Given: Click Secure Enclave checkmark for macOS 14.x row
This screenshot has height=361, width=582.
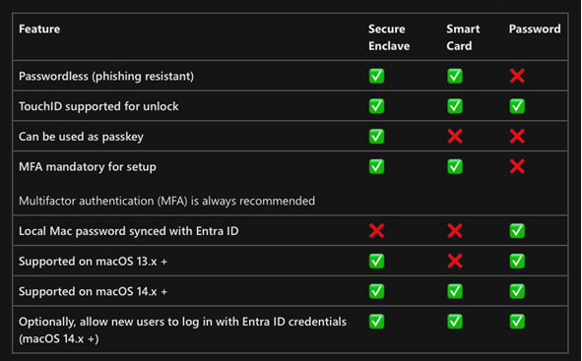Looking at the screenshot, I should tap(376, 291).
